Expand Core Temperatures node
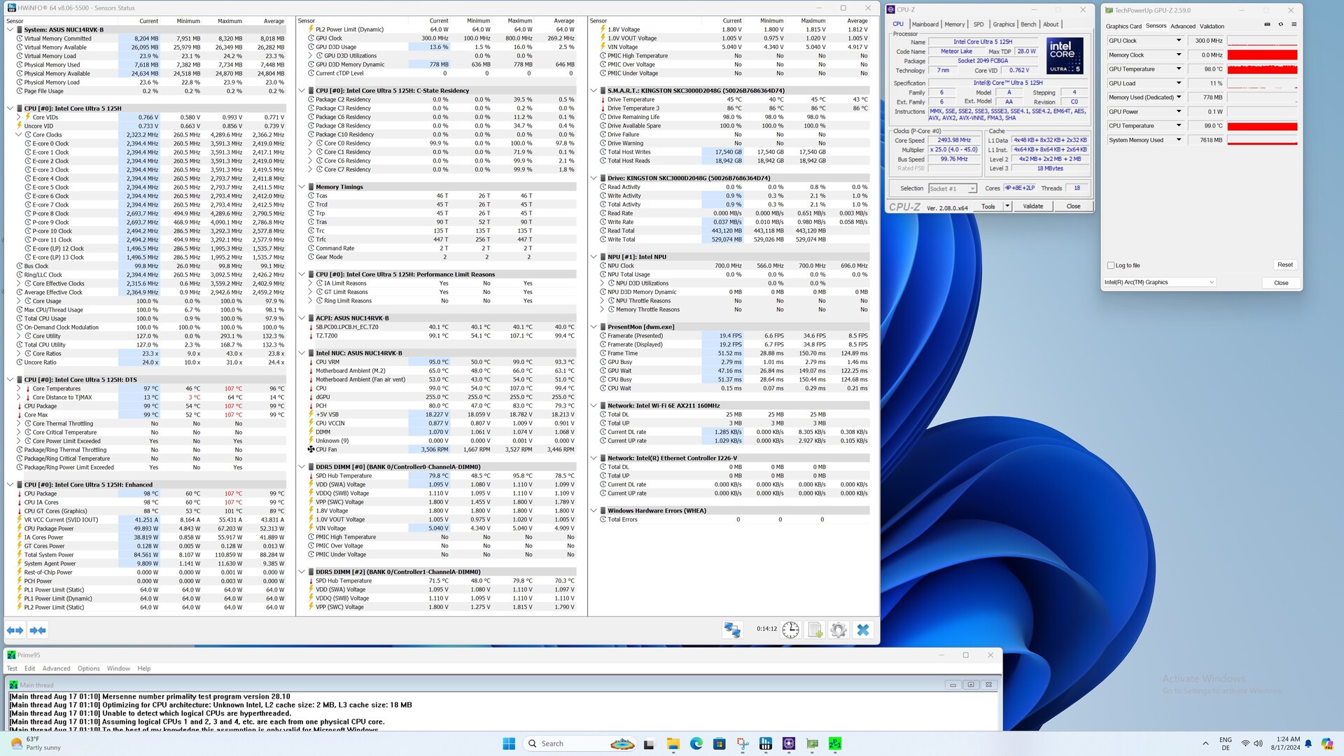This screenshot has height=756, width=1344. pyautogui.click(x=19, y=388)
